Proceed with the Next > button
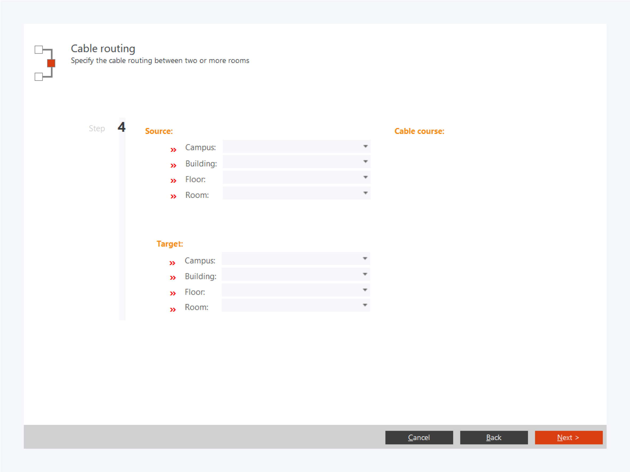This screenshot has width=630, height=472. 568,437
